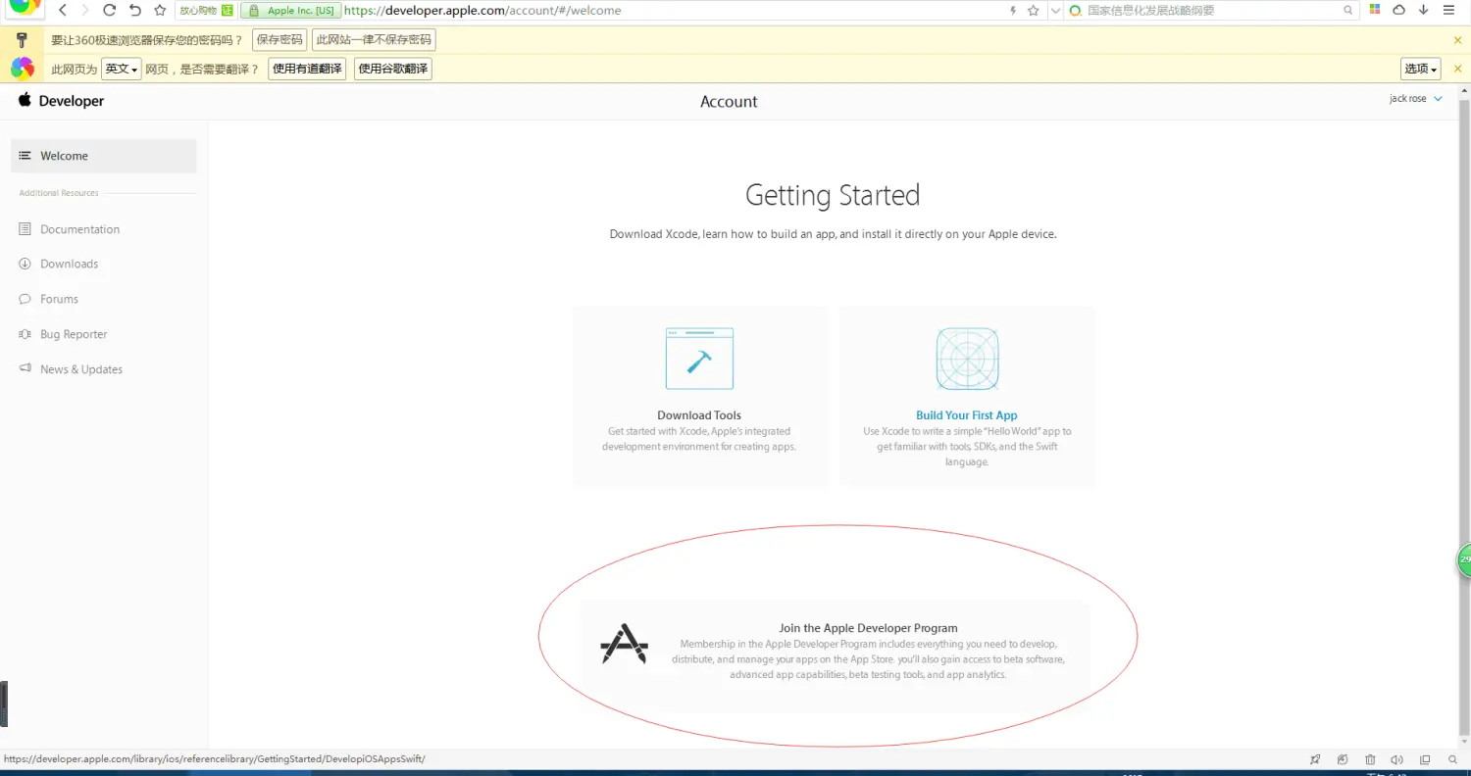Reload the page with the refresh icon

[110, 11]
